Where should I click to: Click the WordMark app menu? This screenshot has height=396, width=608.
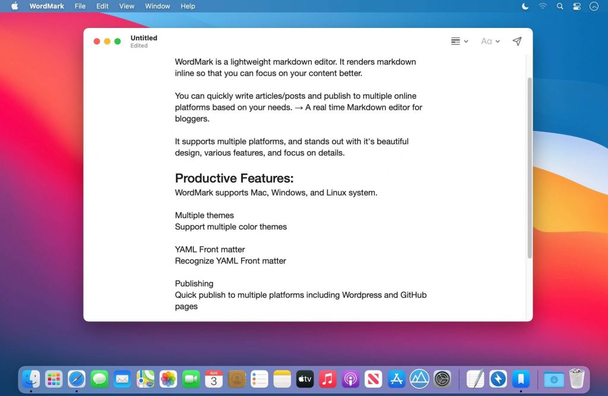pyautogui.click(x=47, y=6)
